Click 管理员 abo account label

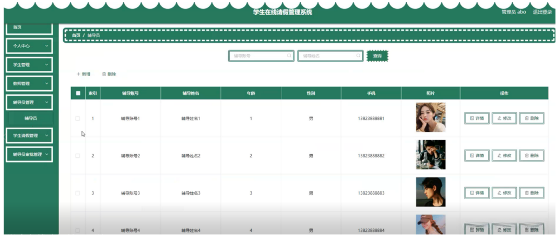point(514,11)
